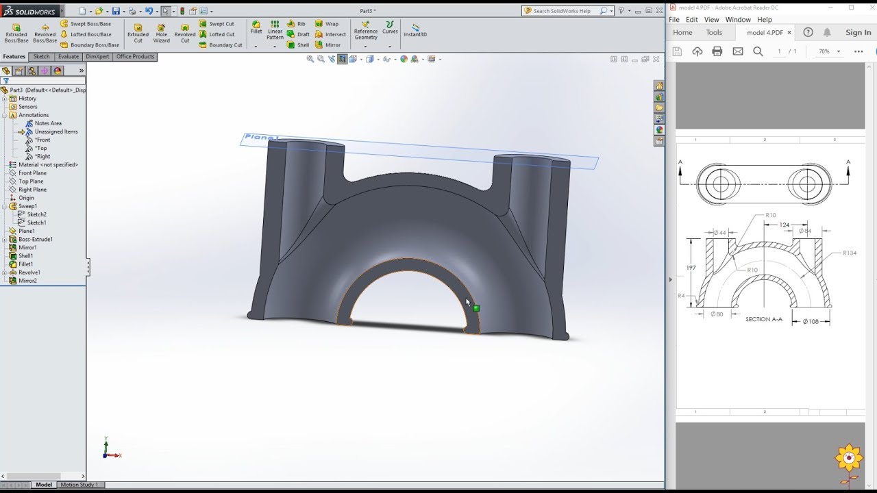Click Sign In in Acrobat Reader
Screen dimensions: 877x493
click(858, 32)
